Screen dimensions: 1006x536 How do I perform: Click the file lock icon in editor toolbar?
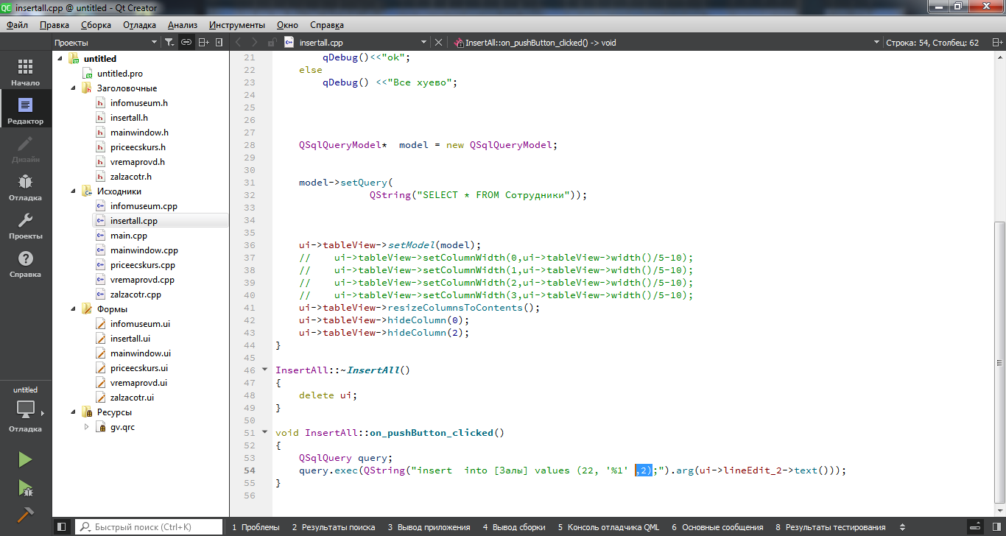tap(272, 43)
